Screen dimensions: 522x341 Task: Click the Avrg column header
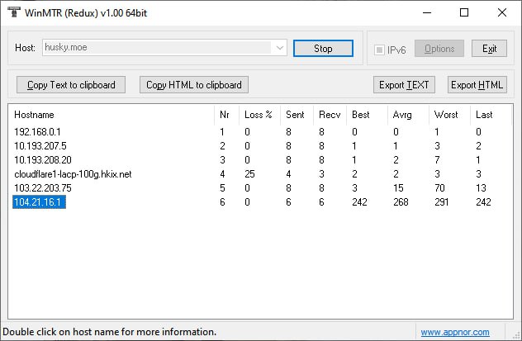tap(401, 115)
